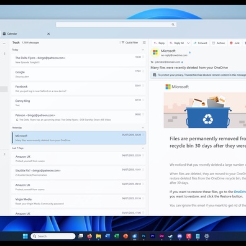This screenshot has width=246, height=246.
Task: Open the sidebar menu beside the Today group
Action: [4, 53]
